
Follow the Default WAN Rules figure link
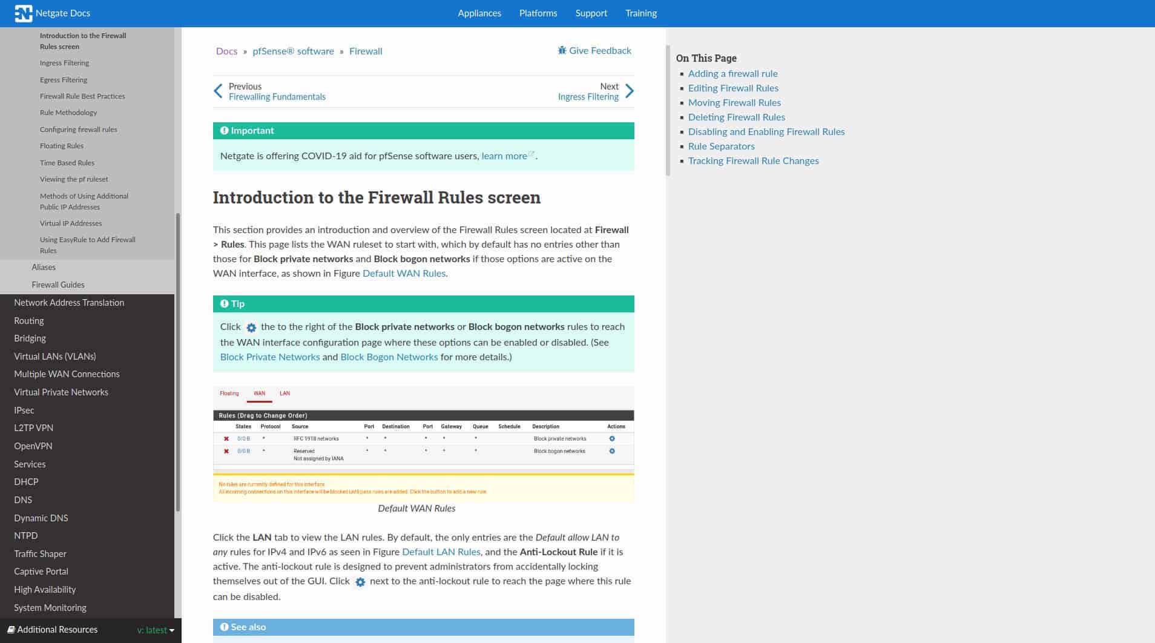click(x=404, y=273)
